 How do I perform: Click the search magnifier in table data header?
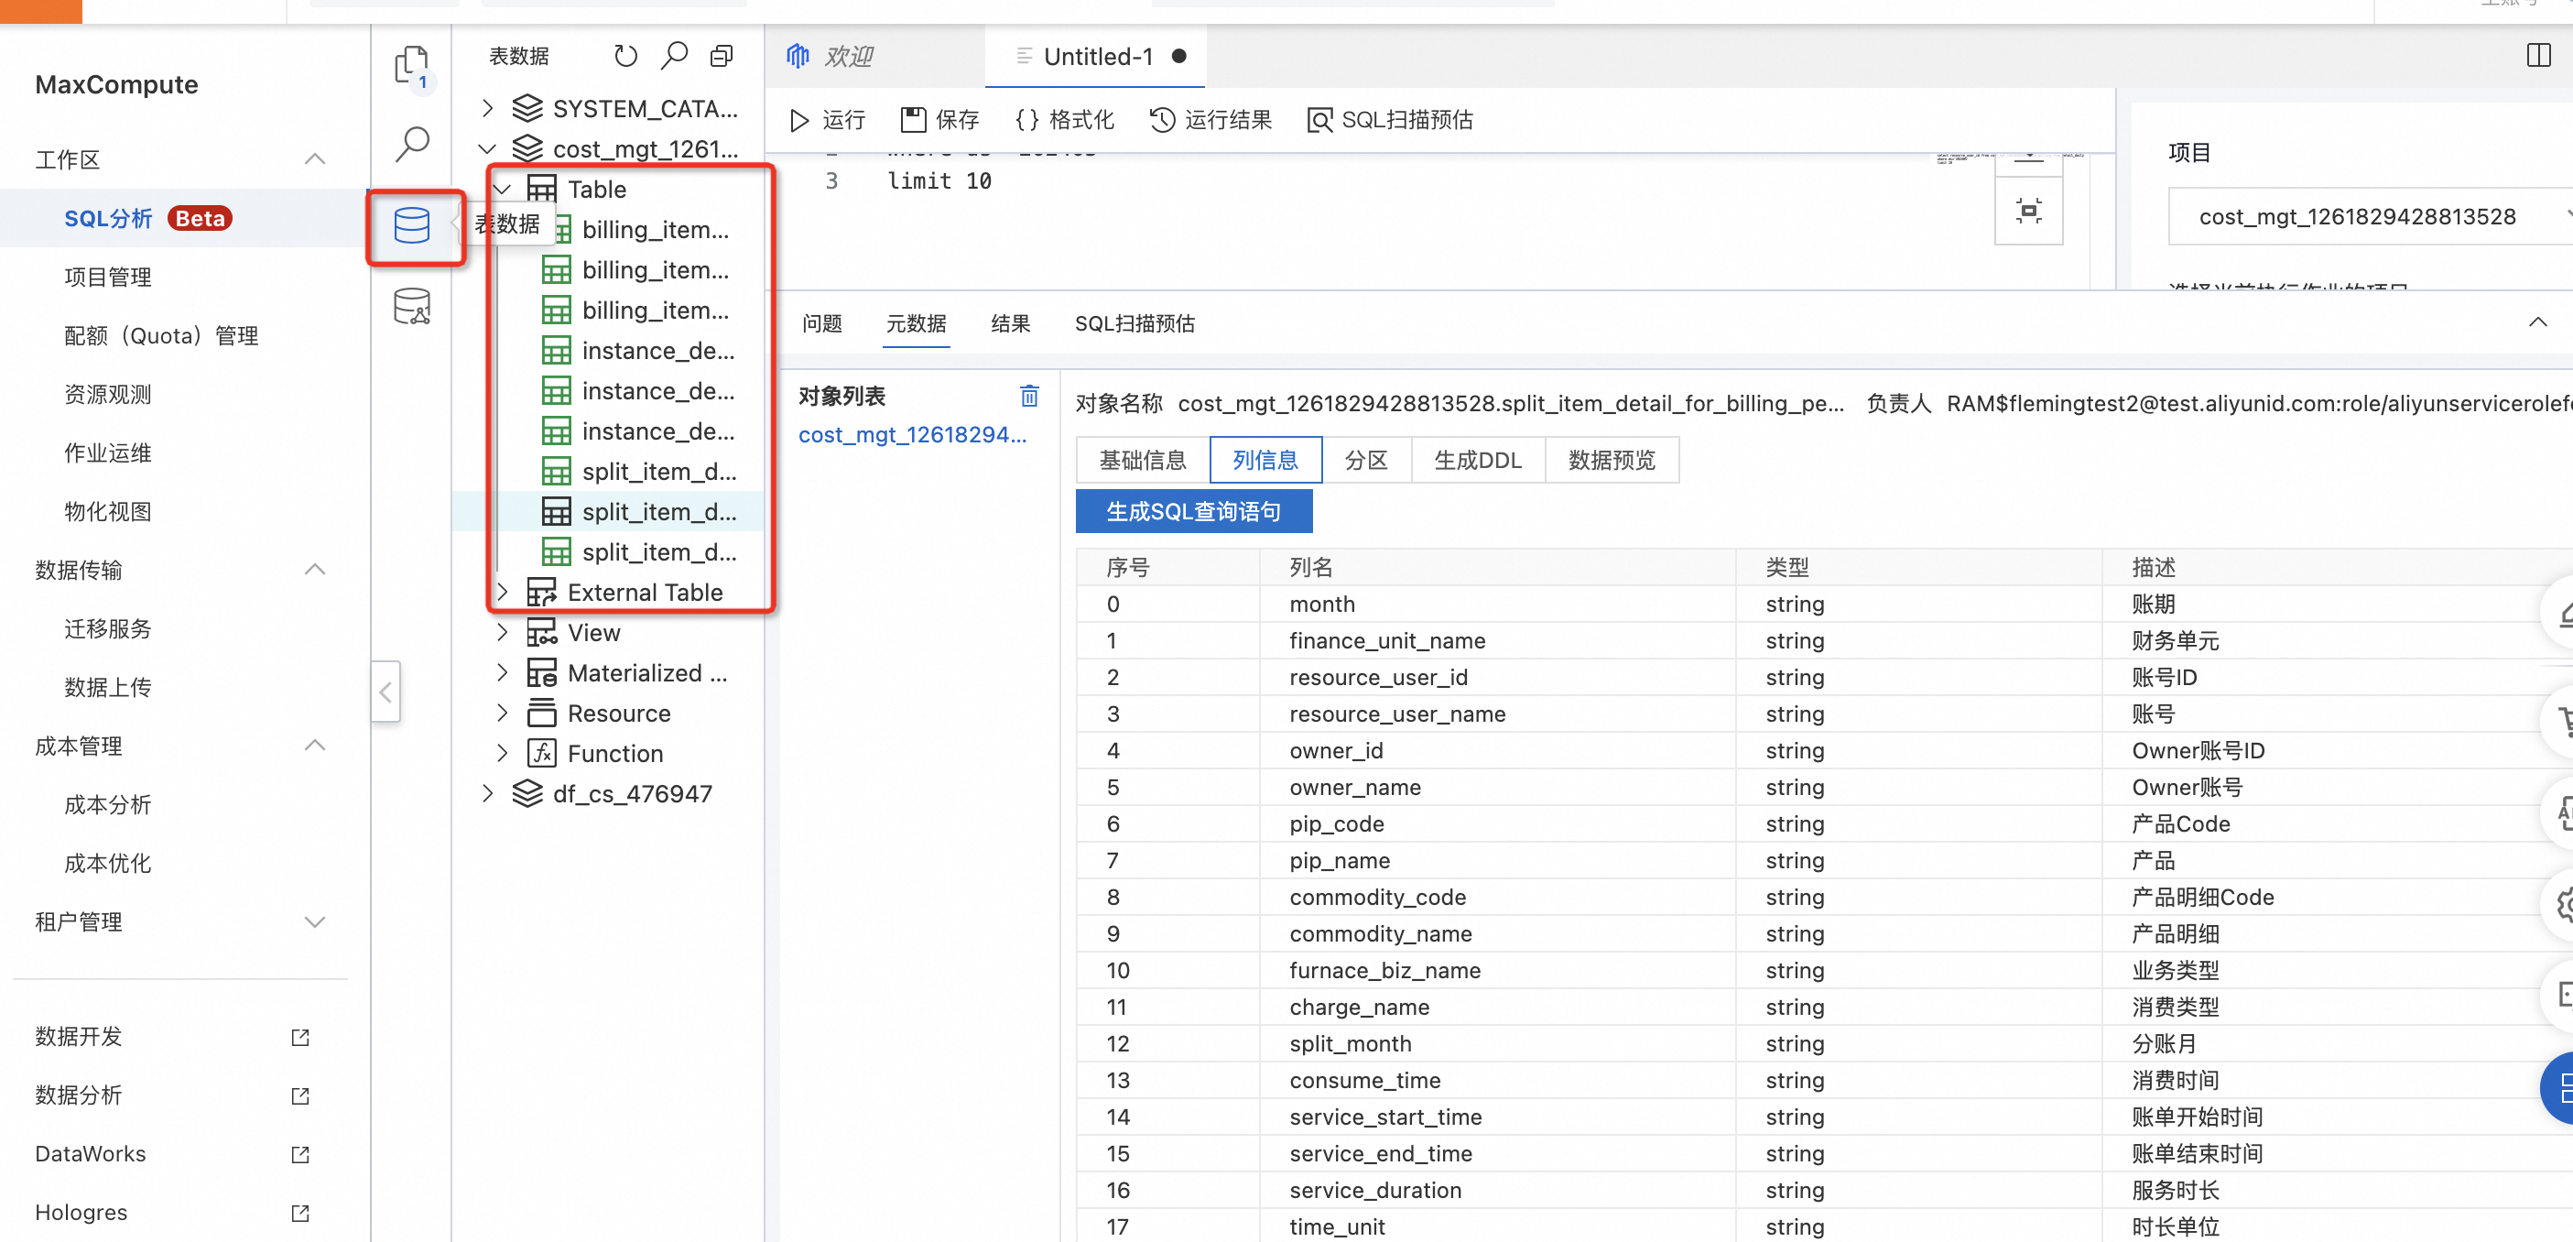674,56
